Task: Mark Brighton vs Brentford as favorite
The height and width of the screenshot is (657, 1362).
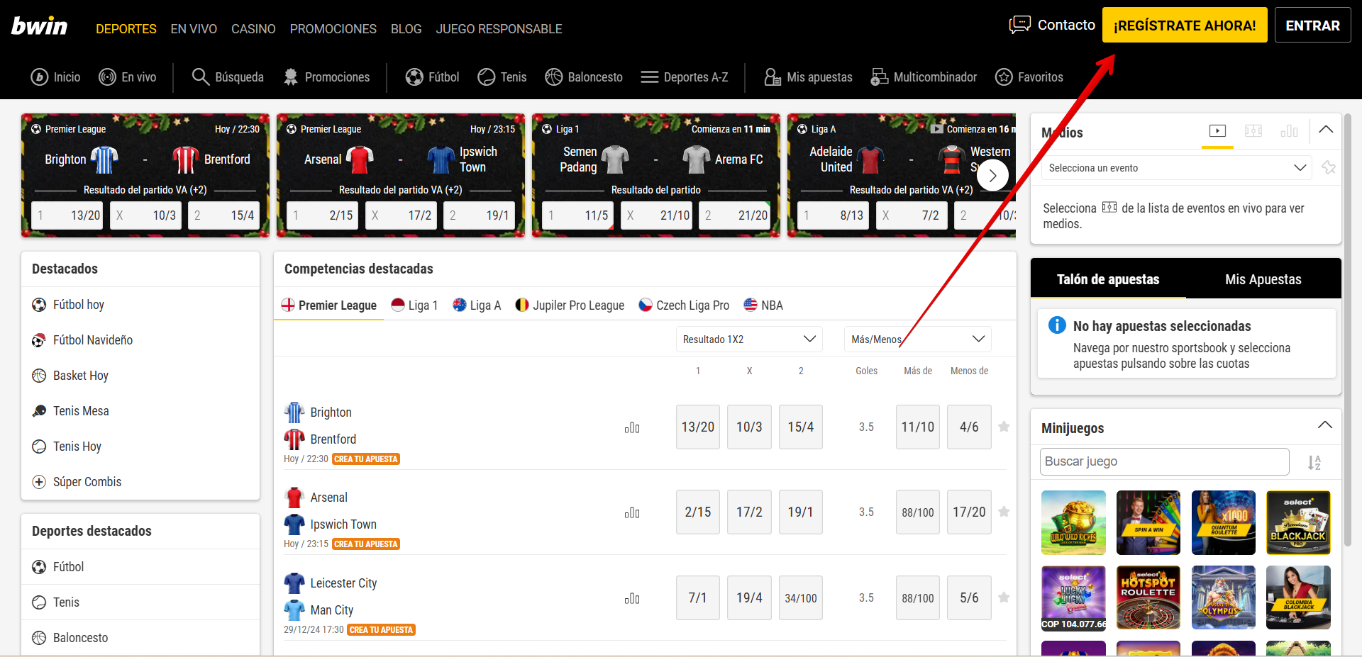Action: click(1004, 427)
